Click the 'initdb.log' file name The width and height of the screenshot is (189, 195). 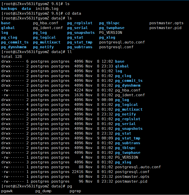pyautogui.click(x=47, y=9)
